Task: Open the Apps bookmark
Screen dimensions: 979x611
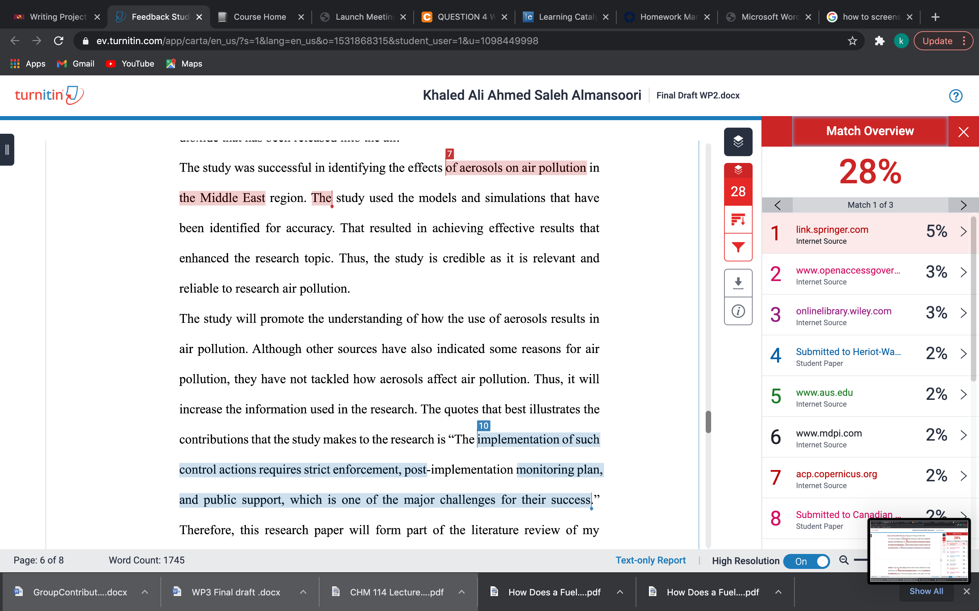Action: point(28,63)
